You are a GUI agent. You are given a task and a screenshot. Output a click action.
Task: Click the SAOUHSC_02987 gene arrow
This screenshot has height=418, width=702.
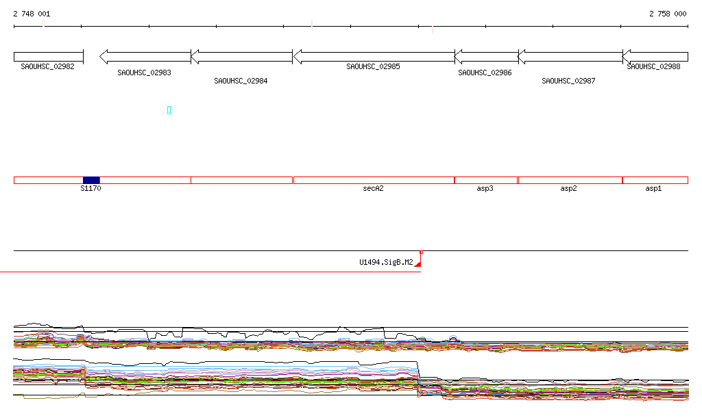(x=570, y=57)
